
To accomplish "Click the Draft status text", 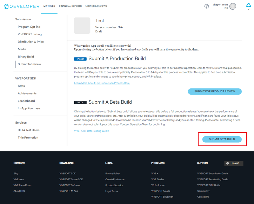I will 98,31.
